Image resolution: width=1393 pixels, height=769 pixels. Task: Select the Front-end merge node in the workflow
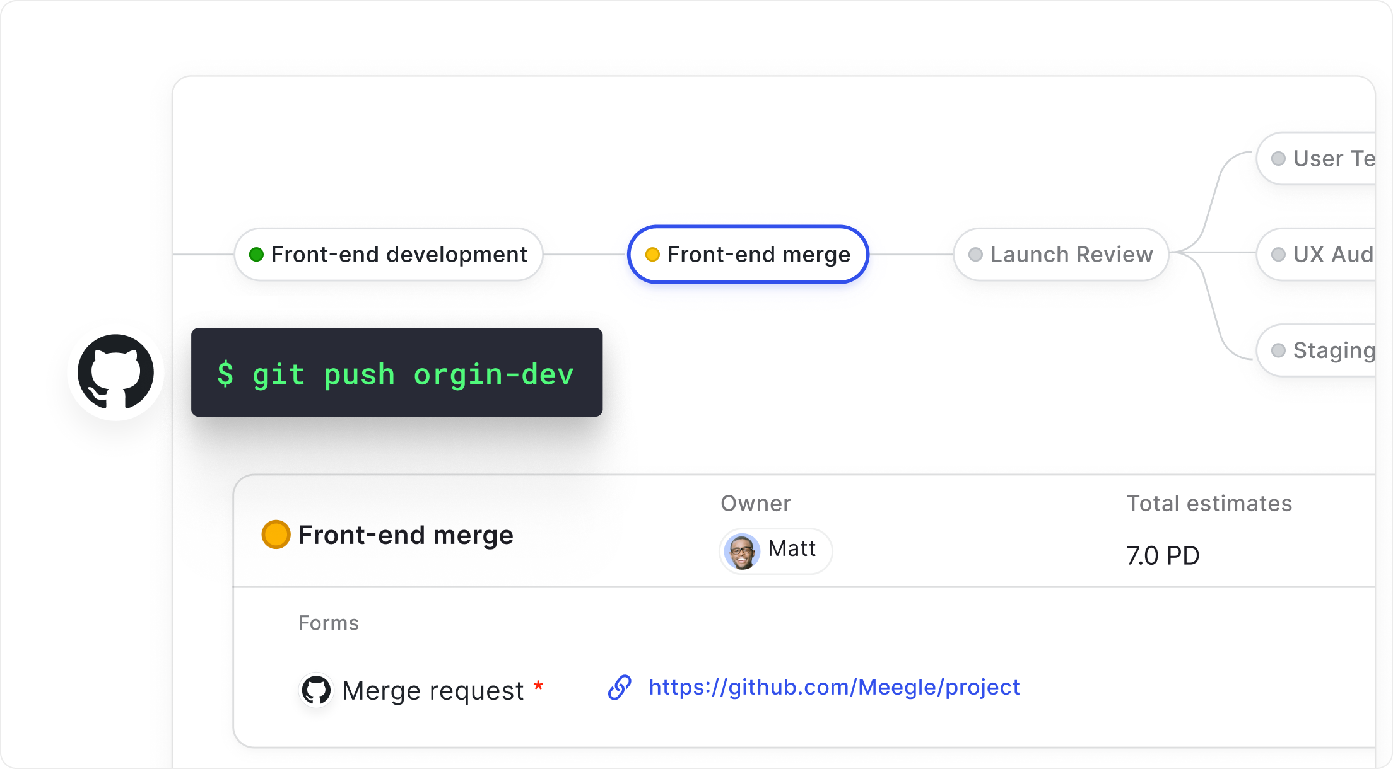click(748, 255)
